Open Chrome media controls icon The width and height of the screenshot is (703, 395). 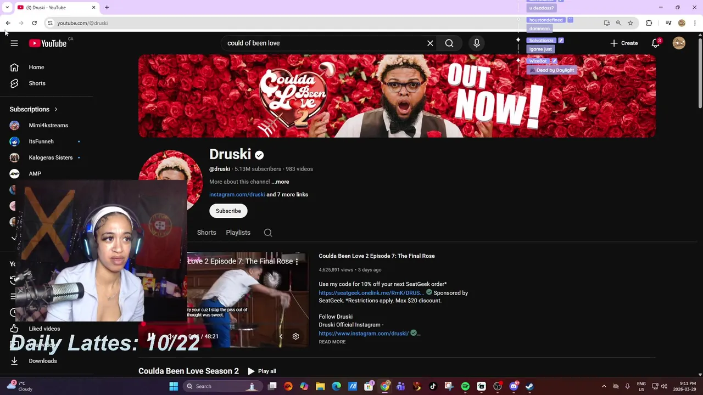point(668,23)
